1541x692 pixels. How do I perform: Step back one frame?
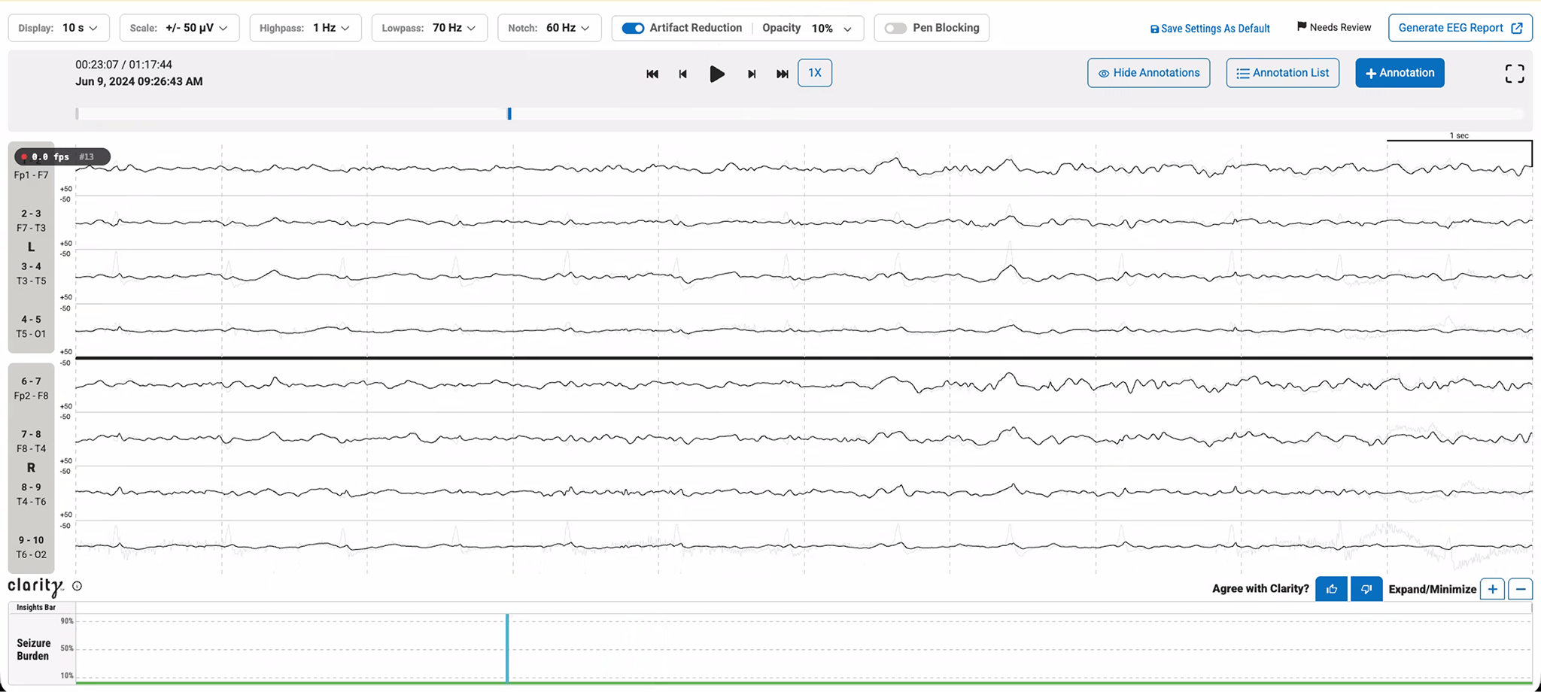(x=683, y=74)
